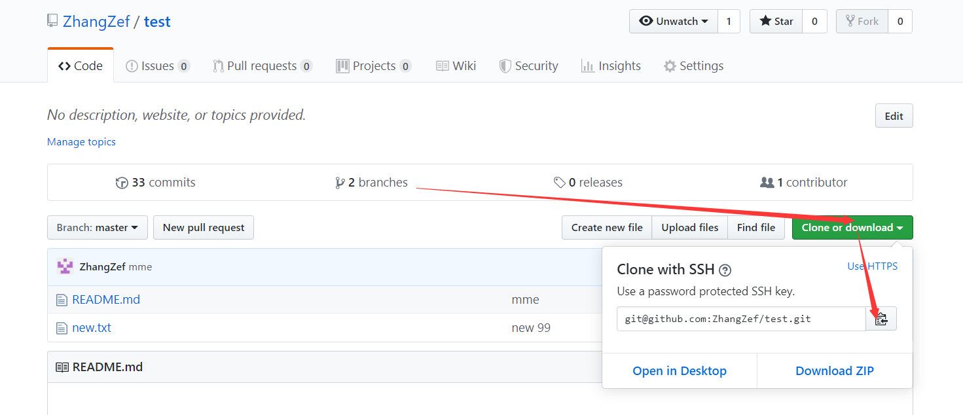Click the forks count 0
The image size is (963, 415).
pos(900,21)
